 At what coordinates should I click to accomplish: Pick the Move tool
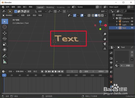click(x=5, y=33)
